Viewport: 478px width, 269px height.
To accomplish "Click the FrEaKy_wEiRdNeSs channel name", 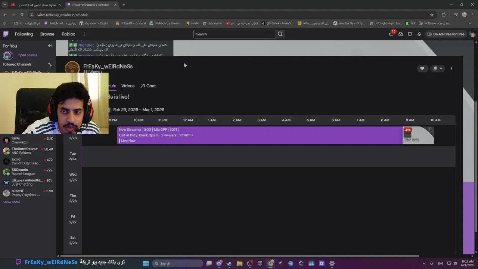I will point(108,67).
